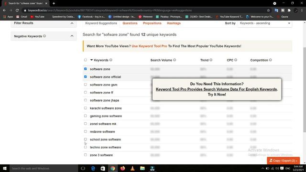Click info icon next to Search Volume

[x=175, y=60]
